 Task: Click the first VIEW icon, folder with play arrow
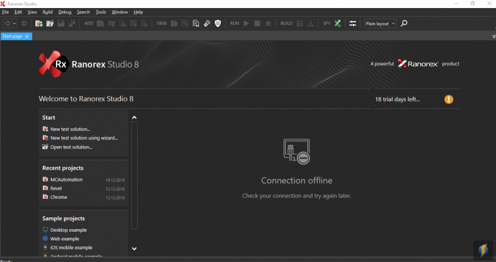tap(174, 24)
